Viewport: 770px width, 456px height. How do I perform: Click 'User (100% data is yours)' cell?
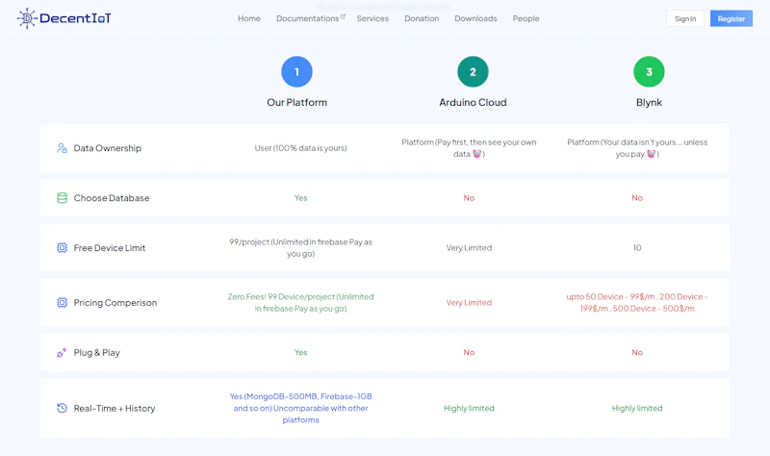pyautogui.click(x=300, y=148)
